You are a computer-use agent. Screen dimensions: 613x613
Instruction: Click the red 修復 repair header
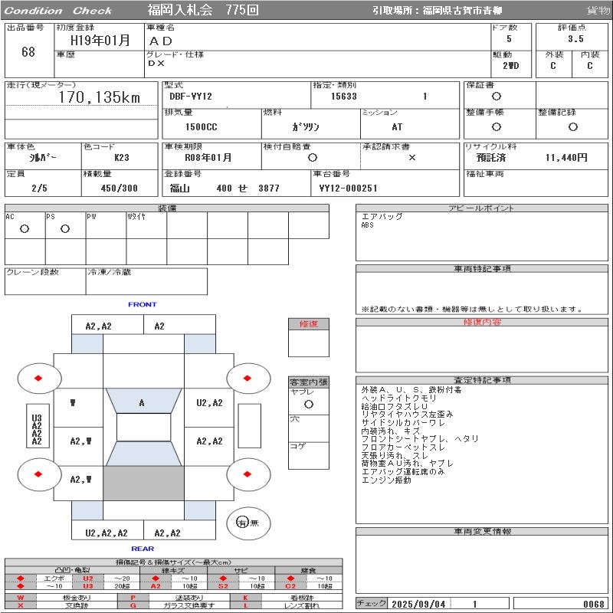308,324
